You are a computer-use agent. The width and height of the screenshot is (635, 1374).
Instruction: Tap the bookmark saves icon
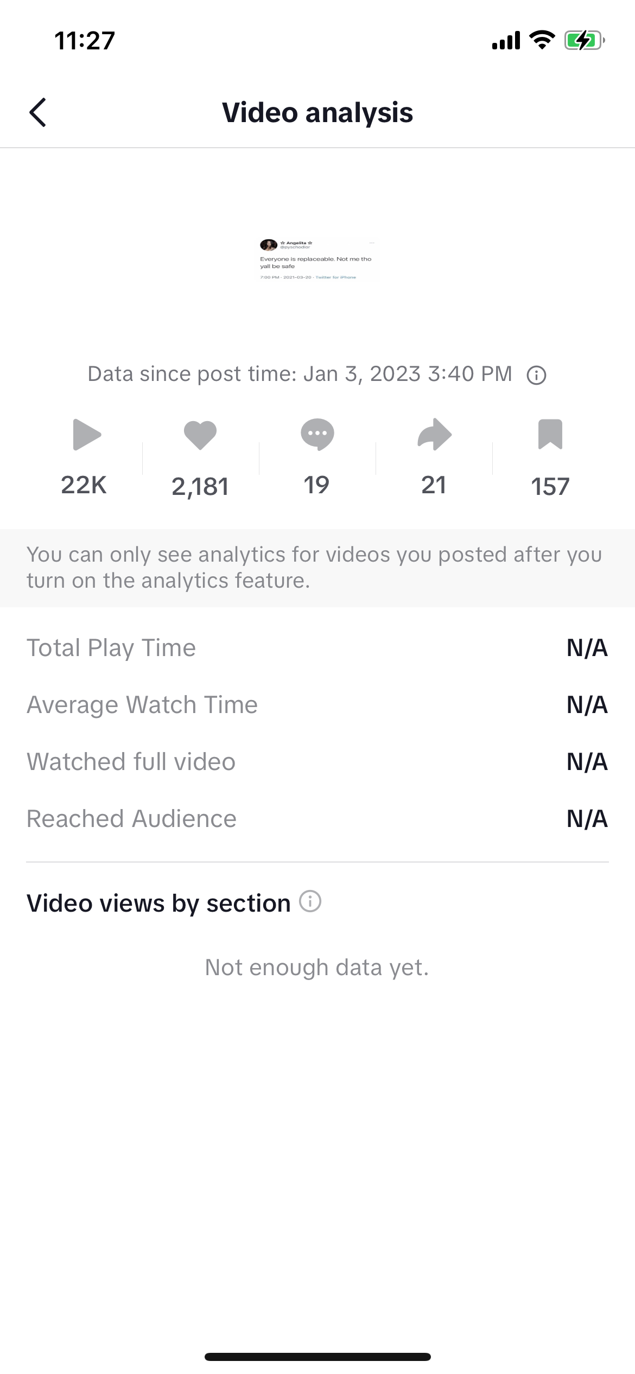(x=550, y=434)
